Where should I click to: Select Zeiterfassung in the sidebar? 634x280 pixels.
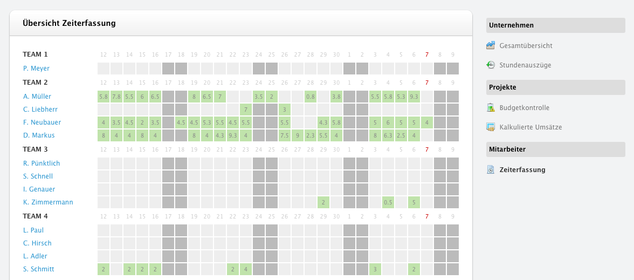(522, 169)
